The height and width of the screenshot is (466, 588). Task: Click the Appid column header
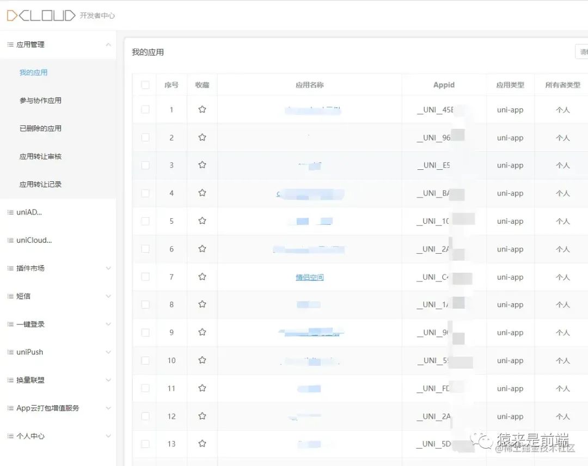click(444, 85)
